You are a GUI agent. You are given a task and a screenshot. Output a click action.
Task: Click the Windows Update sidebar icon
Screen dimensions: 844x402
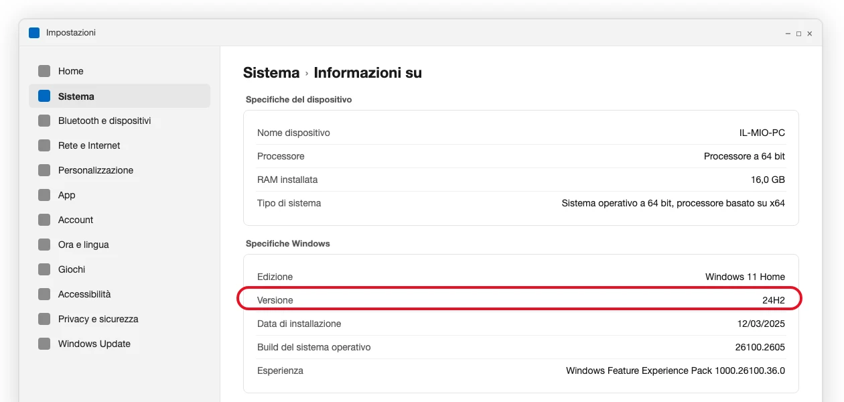tap(44, 344)
